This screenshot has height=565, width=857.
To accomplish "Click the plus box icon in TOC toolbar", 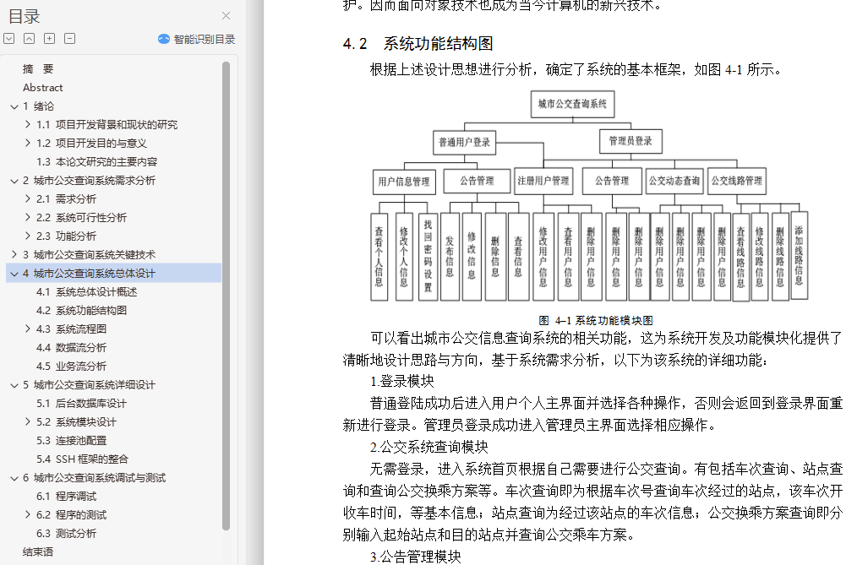I will click(x=50, y=39).
